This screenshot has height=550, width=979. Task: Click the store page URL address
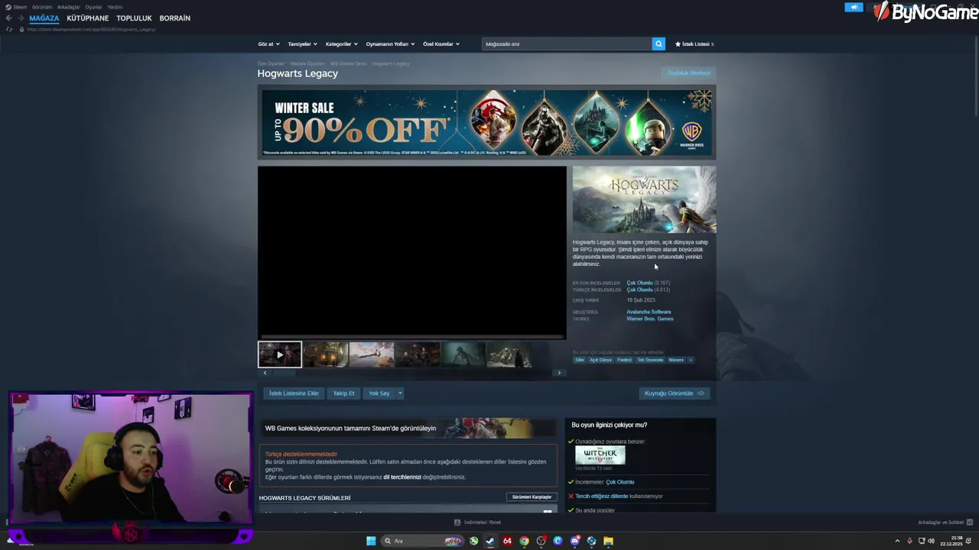pos(91,29)
